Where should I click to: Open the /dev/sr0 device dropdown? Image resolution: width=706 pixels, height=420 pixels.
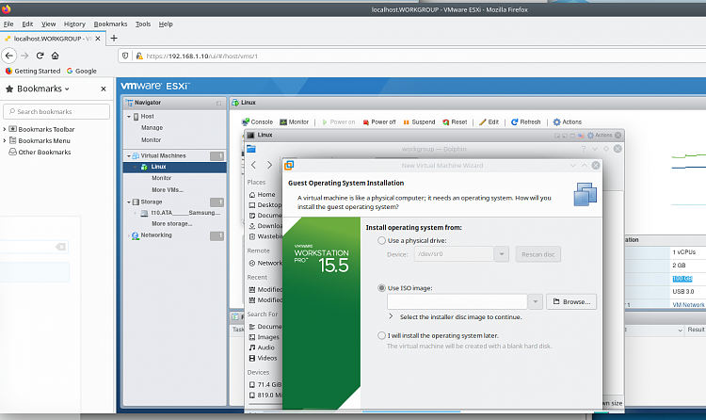(502, 254)
